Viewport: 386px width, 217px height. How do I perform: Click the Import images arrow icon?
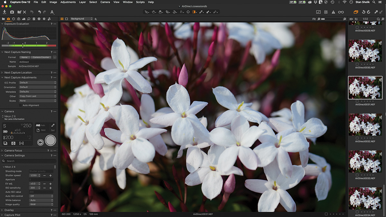click(5, 12)
